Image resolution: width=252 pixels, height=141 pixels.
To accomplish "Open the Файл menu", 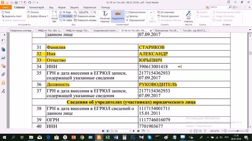I will tap(6, 7).
